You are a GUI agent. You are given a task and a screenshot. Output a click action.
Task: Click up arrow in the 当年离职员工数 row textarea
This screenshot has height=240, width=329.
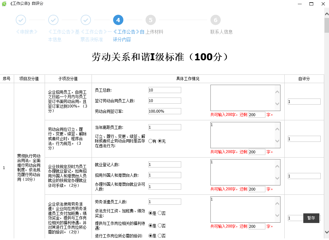(x=277, y=129)
